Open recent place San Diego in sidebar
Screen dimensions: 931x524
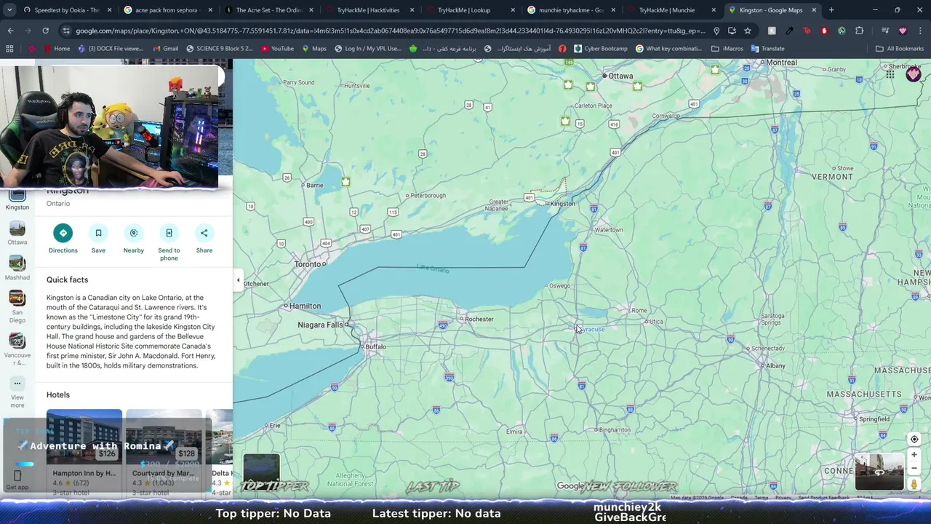point(17,307)
